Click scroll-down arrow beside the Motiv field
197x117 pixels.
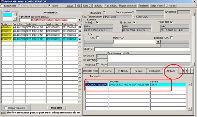(x=193, y=64)
